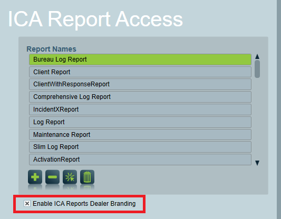Click the list's scroll down arrow
281x219 pixels.
coord(257,163)
